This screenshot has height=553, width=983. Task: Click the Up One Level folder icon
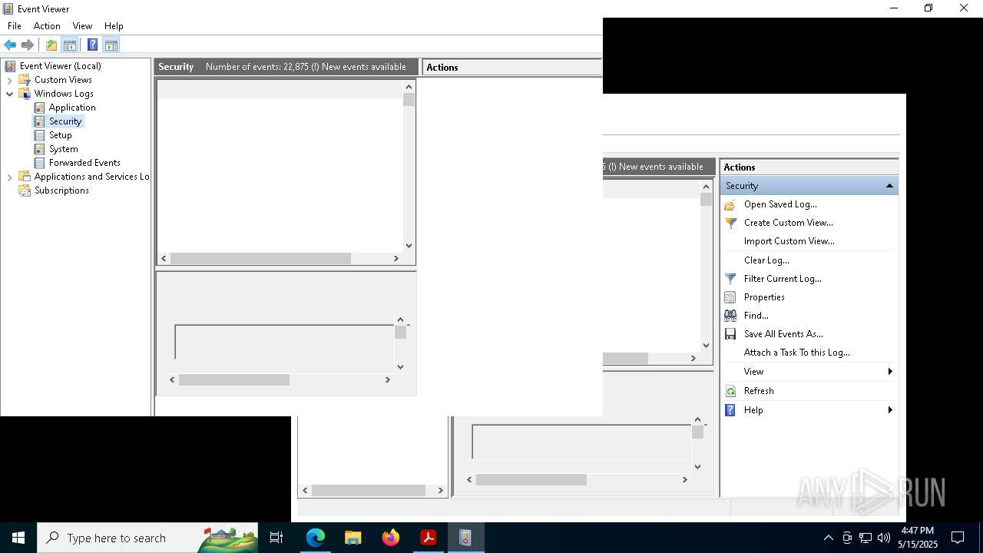tap(51, 45)
